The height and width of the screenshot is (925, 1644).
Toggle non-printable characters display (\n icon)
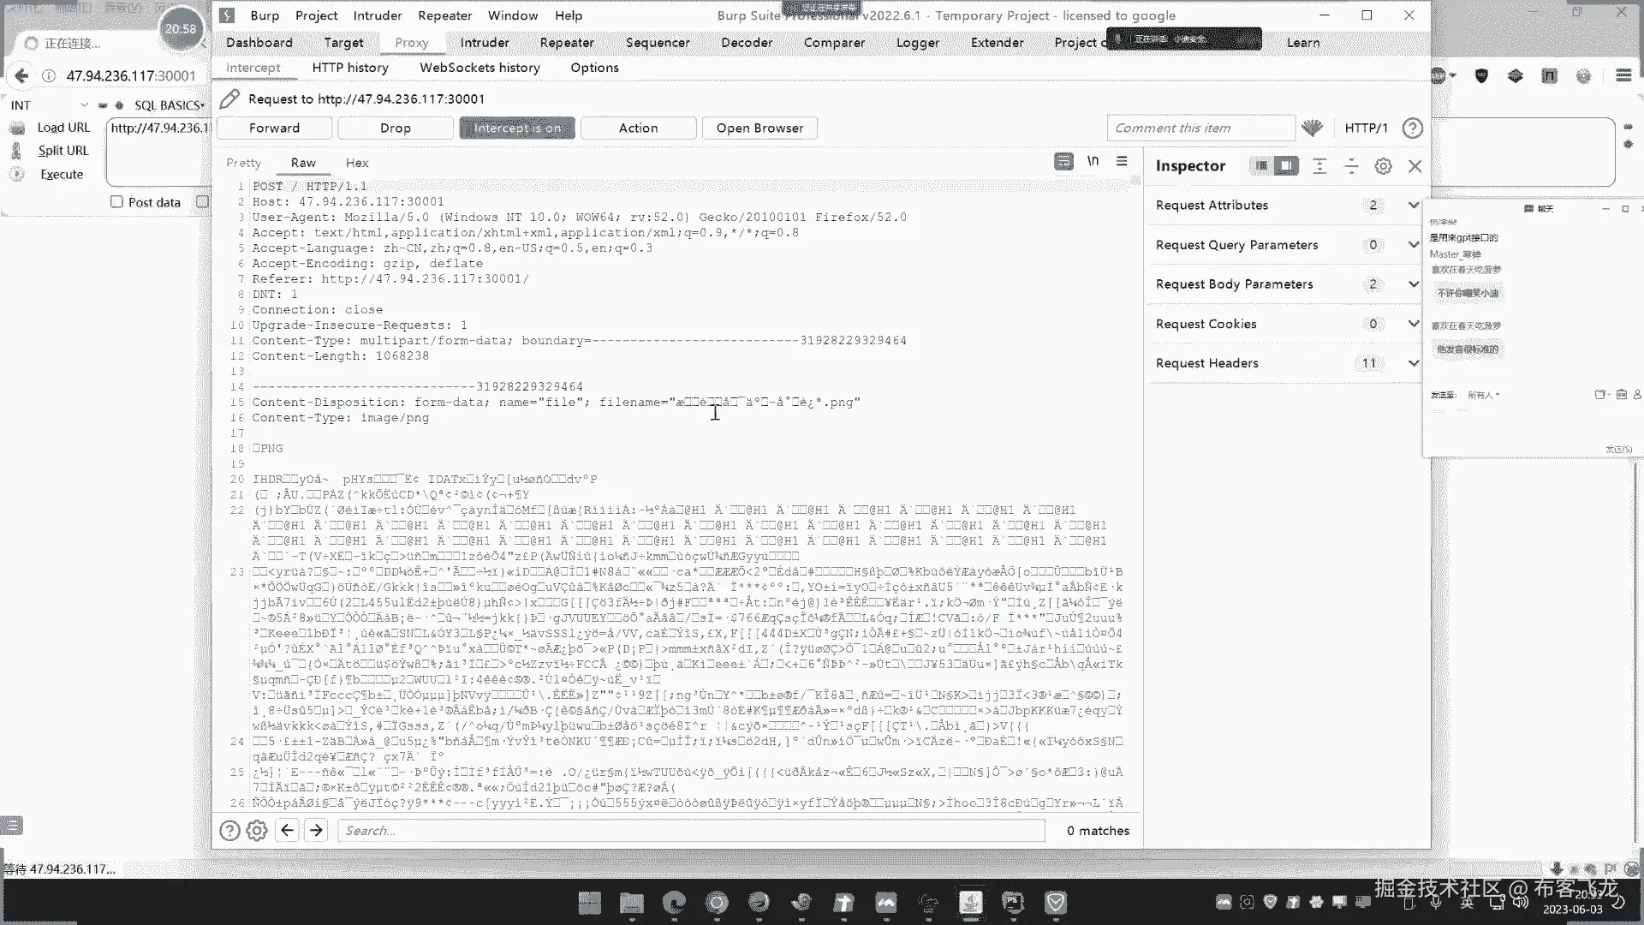pyautogui.click(x=1093, y=161)
